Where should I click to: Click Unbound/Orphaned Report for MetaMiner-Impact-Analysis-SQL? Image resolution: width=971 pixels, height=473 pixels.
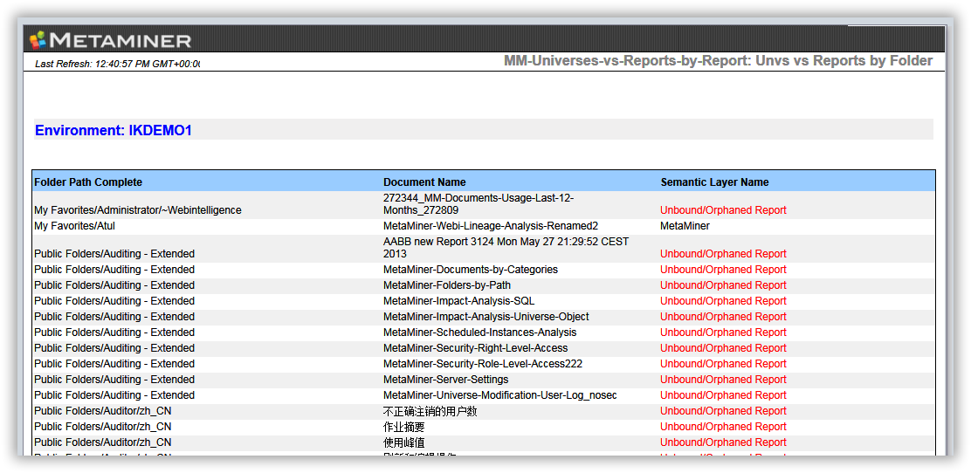click(723, 301)
